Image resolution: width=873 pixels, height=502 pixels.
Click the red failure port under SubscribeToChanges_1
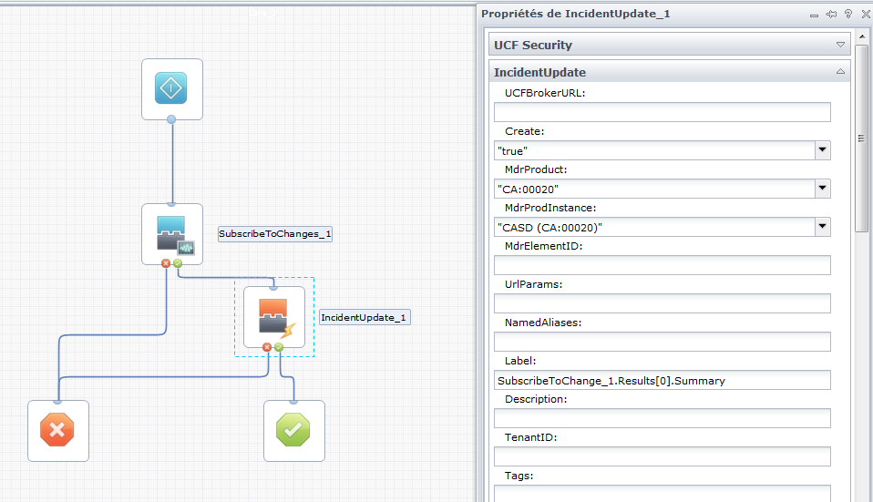point(166,263)
